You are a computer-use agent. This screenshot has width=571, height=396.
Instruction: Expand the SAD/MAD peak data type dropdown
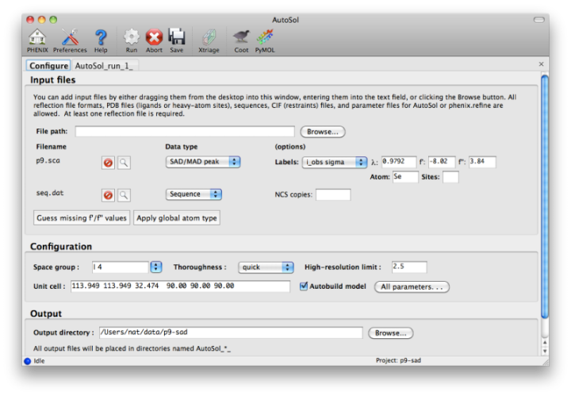pos(203,162)
